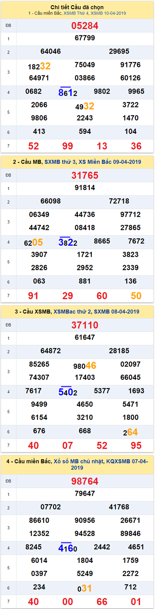Screen dimensions: 155x609
Task: Select fifth prize number 2952
Action: (85, 268)
